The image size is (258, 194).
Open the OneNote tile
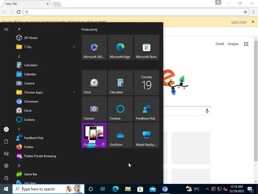94,135
